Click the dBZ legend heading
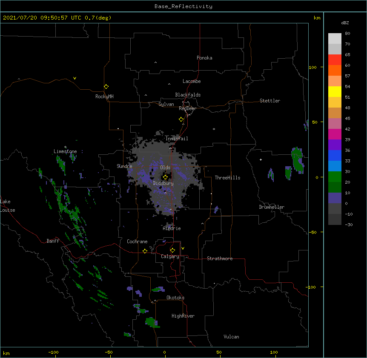Image resolution: width=367 pixels, height=358 pixels. 345,23
